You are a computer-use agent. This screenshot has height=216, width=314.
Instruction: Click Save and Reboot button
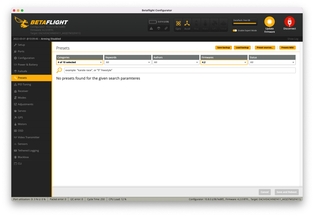tap(287, 192)
